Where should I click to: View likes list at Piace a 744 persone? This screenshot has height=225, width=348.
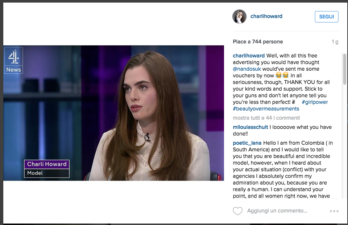coord(258,42)
